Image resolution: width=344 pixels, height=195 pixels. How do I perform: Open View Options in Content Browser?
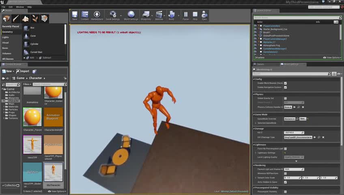coord(57,191)
